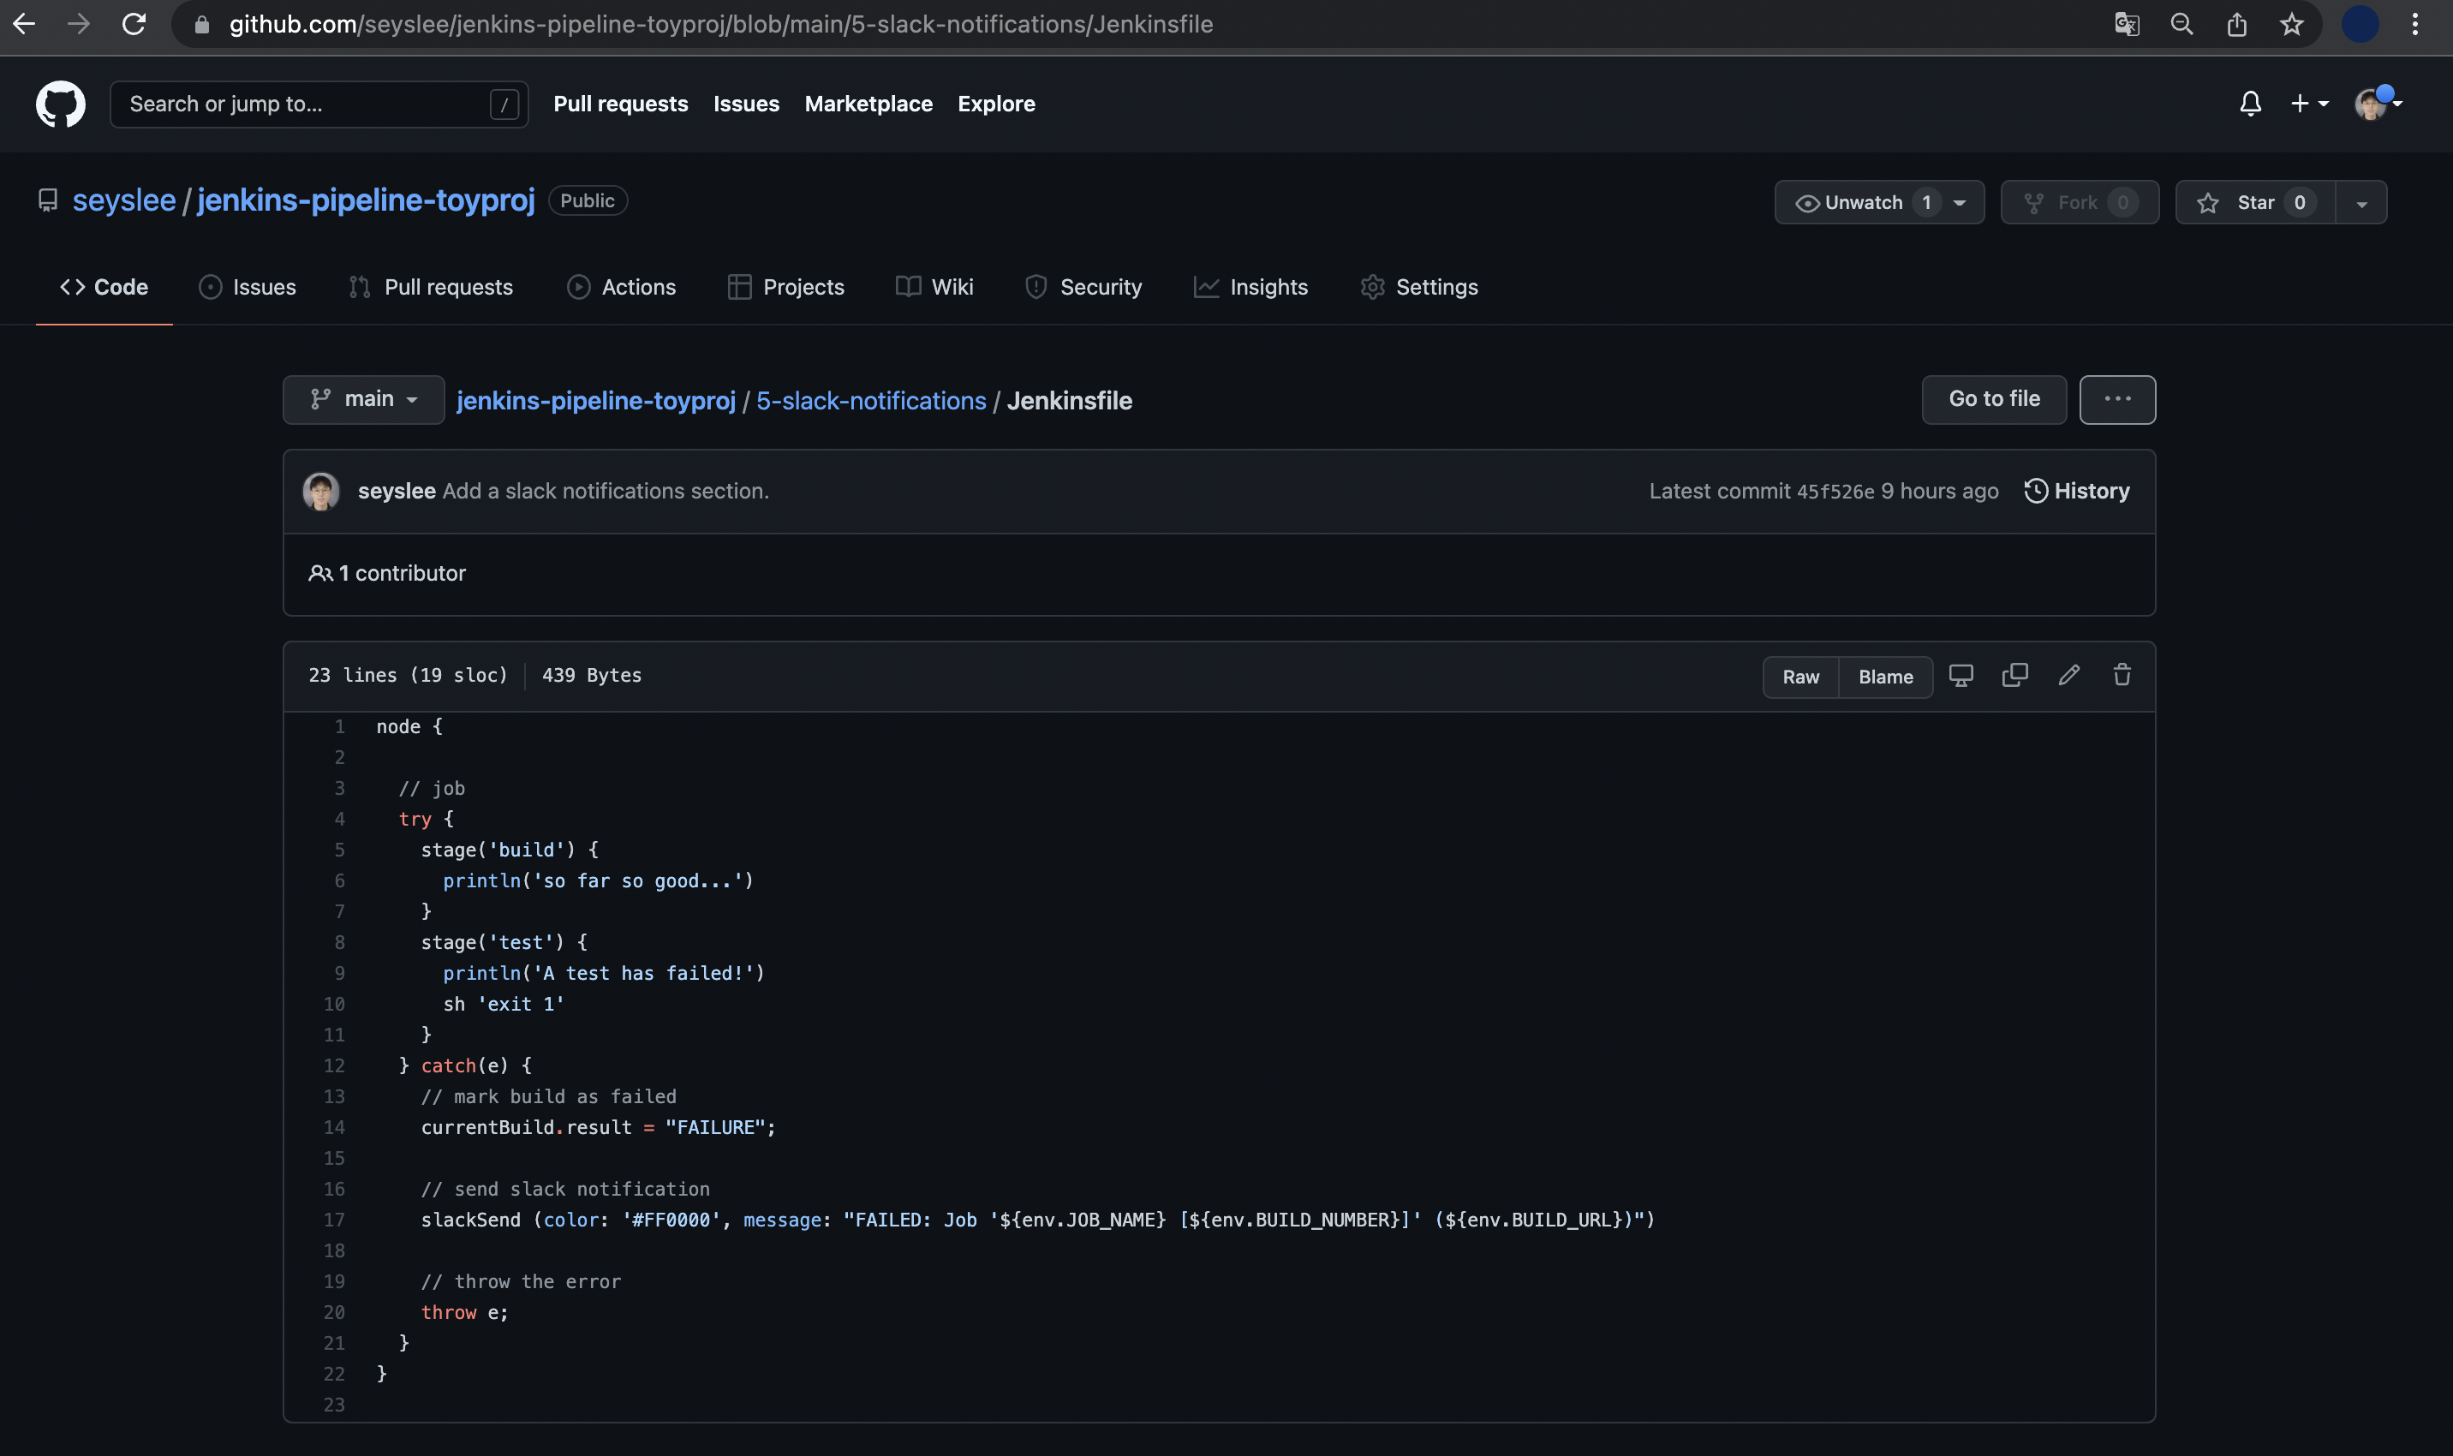
Task: Open the more options ellipsis menu
Action: coord(2116,399)
